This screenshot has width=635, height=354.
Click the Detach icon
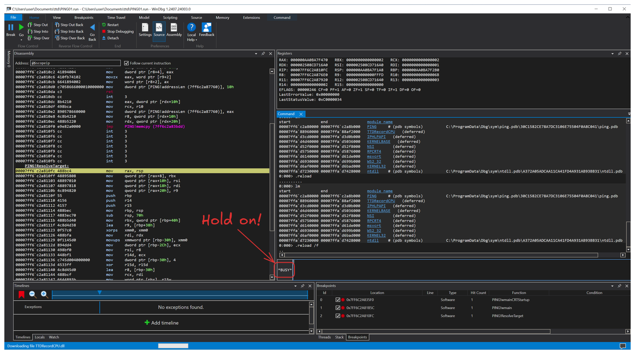coord(104,38)
